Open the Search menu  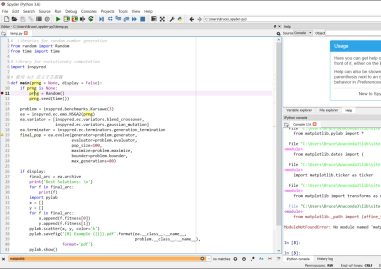(28, 11)
